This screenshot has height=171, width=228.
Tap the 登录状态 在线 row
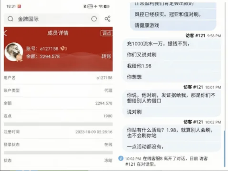[x=58, y=145]
